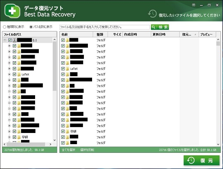Uncheck the (L:) drive root checkbox
The image size is (223, 169).
(x=10, y=40)
